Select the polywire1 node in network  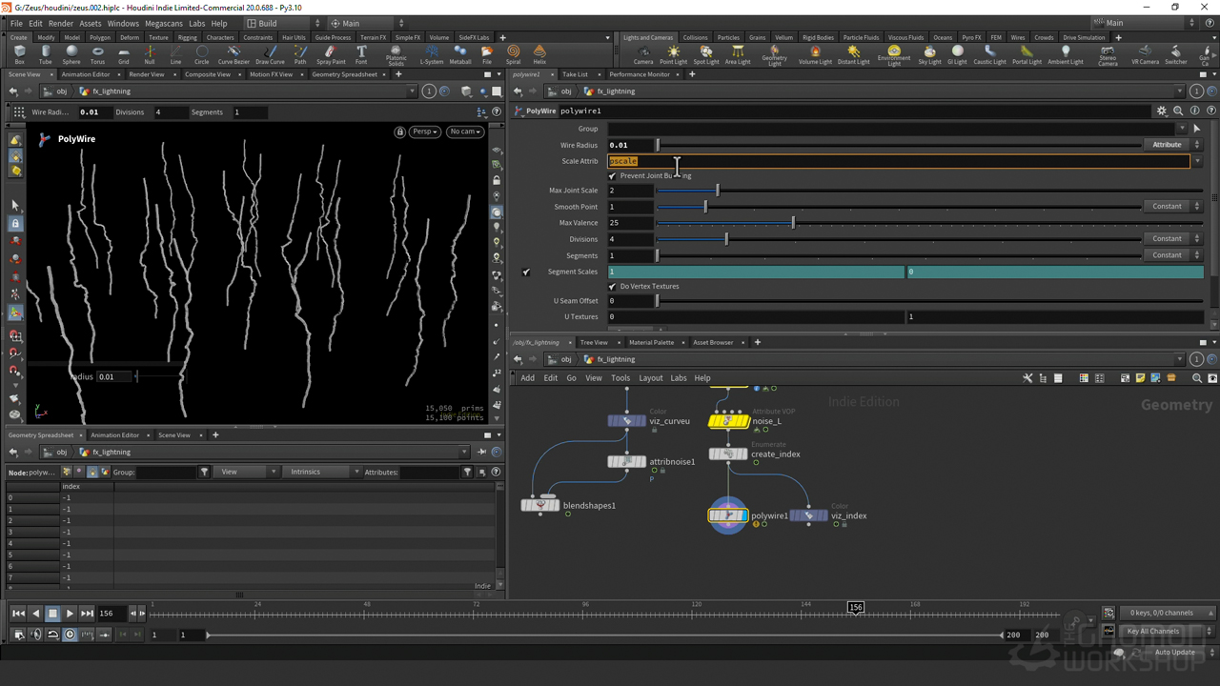728,515
